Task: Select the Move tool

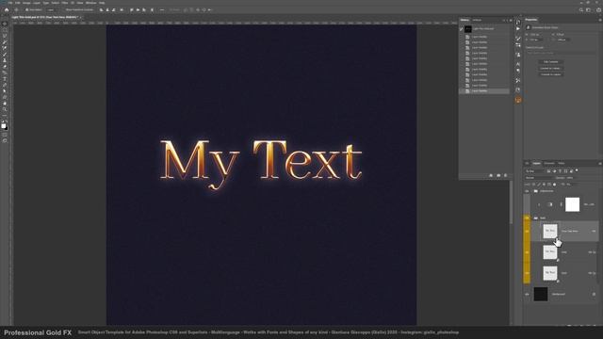Action: [x=5, y=24]
